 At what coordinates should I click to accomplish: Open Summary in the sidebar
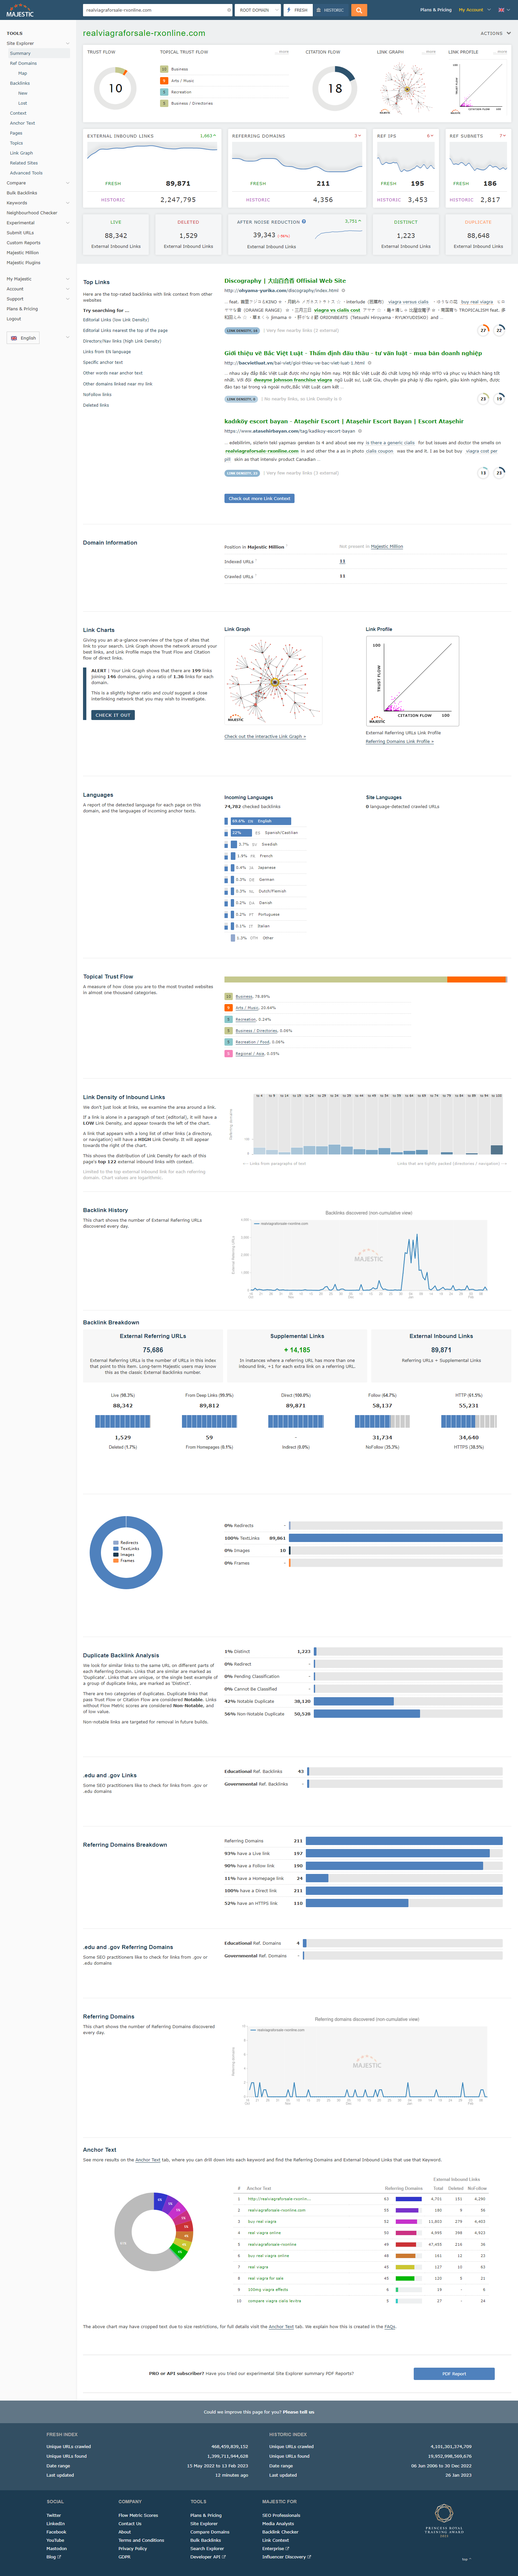pos(20,53)
